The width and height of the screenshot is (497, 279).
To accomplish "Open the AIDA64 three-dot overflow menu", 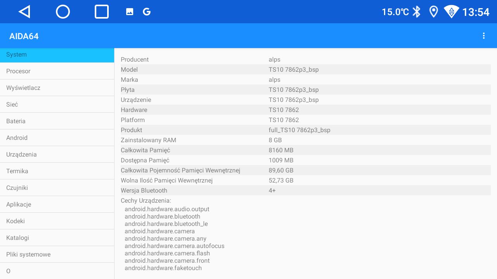I will [484, 36].
